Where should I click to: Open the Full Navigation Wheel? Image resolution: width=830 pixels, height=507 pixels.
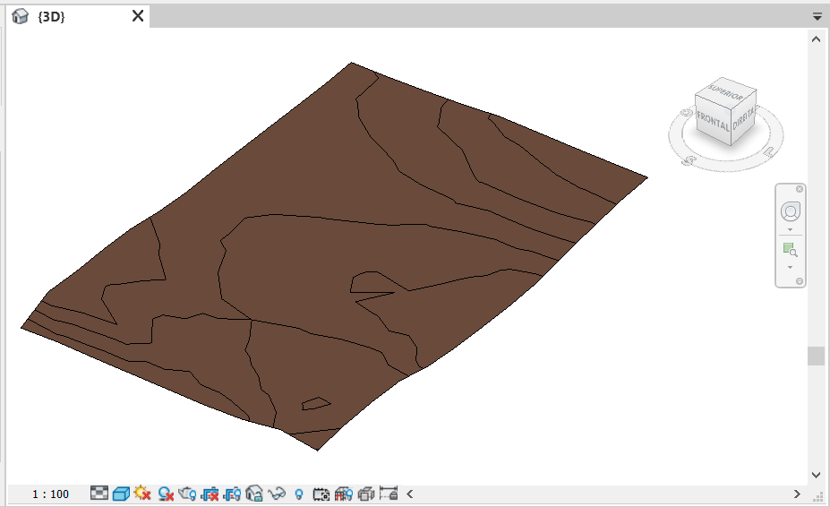pyautogui.click(x=790, y=212)
